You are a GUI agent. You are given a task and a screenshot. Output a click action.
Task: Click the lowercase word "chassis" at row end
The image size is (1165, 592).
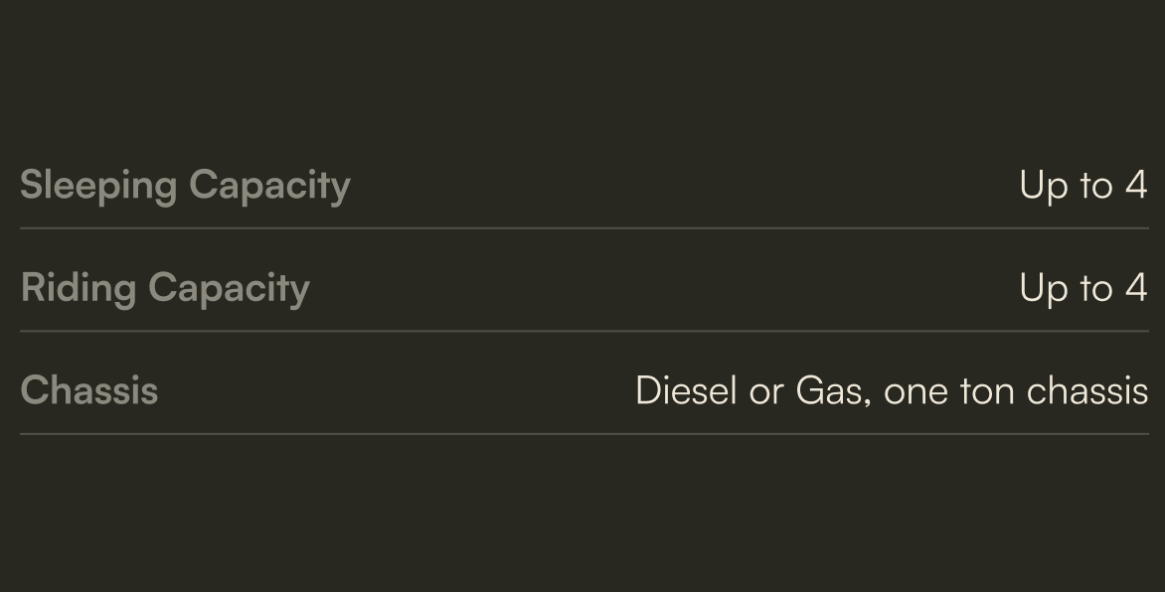pos(1087,390)
